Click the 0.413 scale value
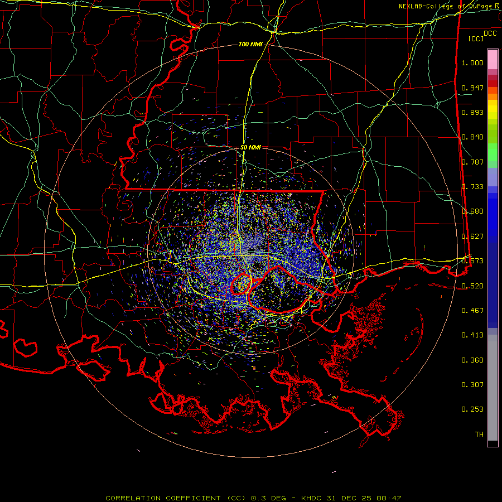Viewport: 502px width, 502px height. coord(472,335)
